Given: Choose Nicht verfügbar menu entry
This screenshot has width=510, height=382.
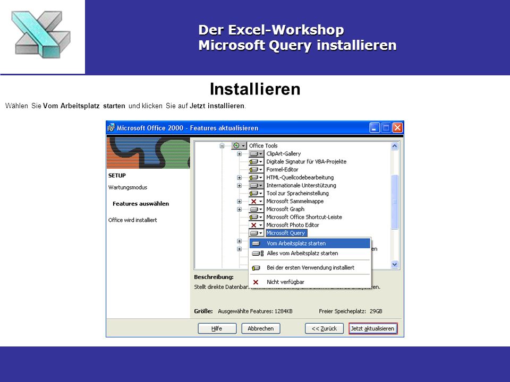Looking at the screenshot, I should 310,282.
